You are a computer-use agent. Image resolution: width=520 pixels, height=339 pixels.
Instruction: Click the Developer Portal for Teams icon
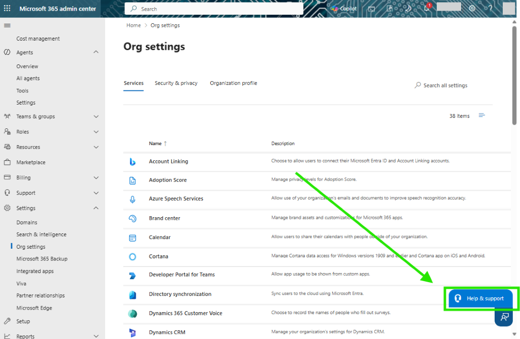(133, 276)
